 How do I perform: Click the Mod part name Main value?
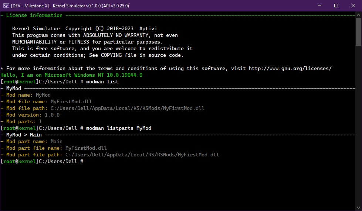[56, 142]
